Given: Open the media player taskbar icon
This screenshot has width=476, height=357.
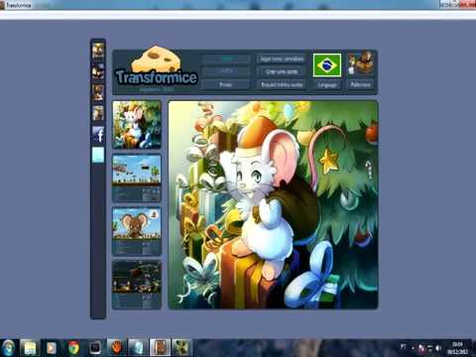Looking at the screenshot, I should (x=52, y=348).
